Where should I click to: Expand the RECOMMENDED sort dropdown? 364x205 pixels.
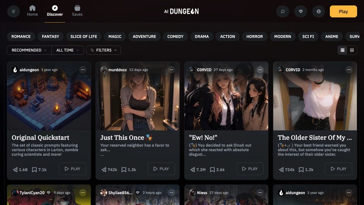(29, 50)
